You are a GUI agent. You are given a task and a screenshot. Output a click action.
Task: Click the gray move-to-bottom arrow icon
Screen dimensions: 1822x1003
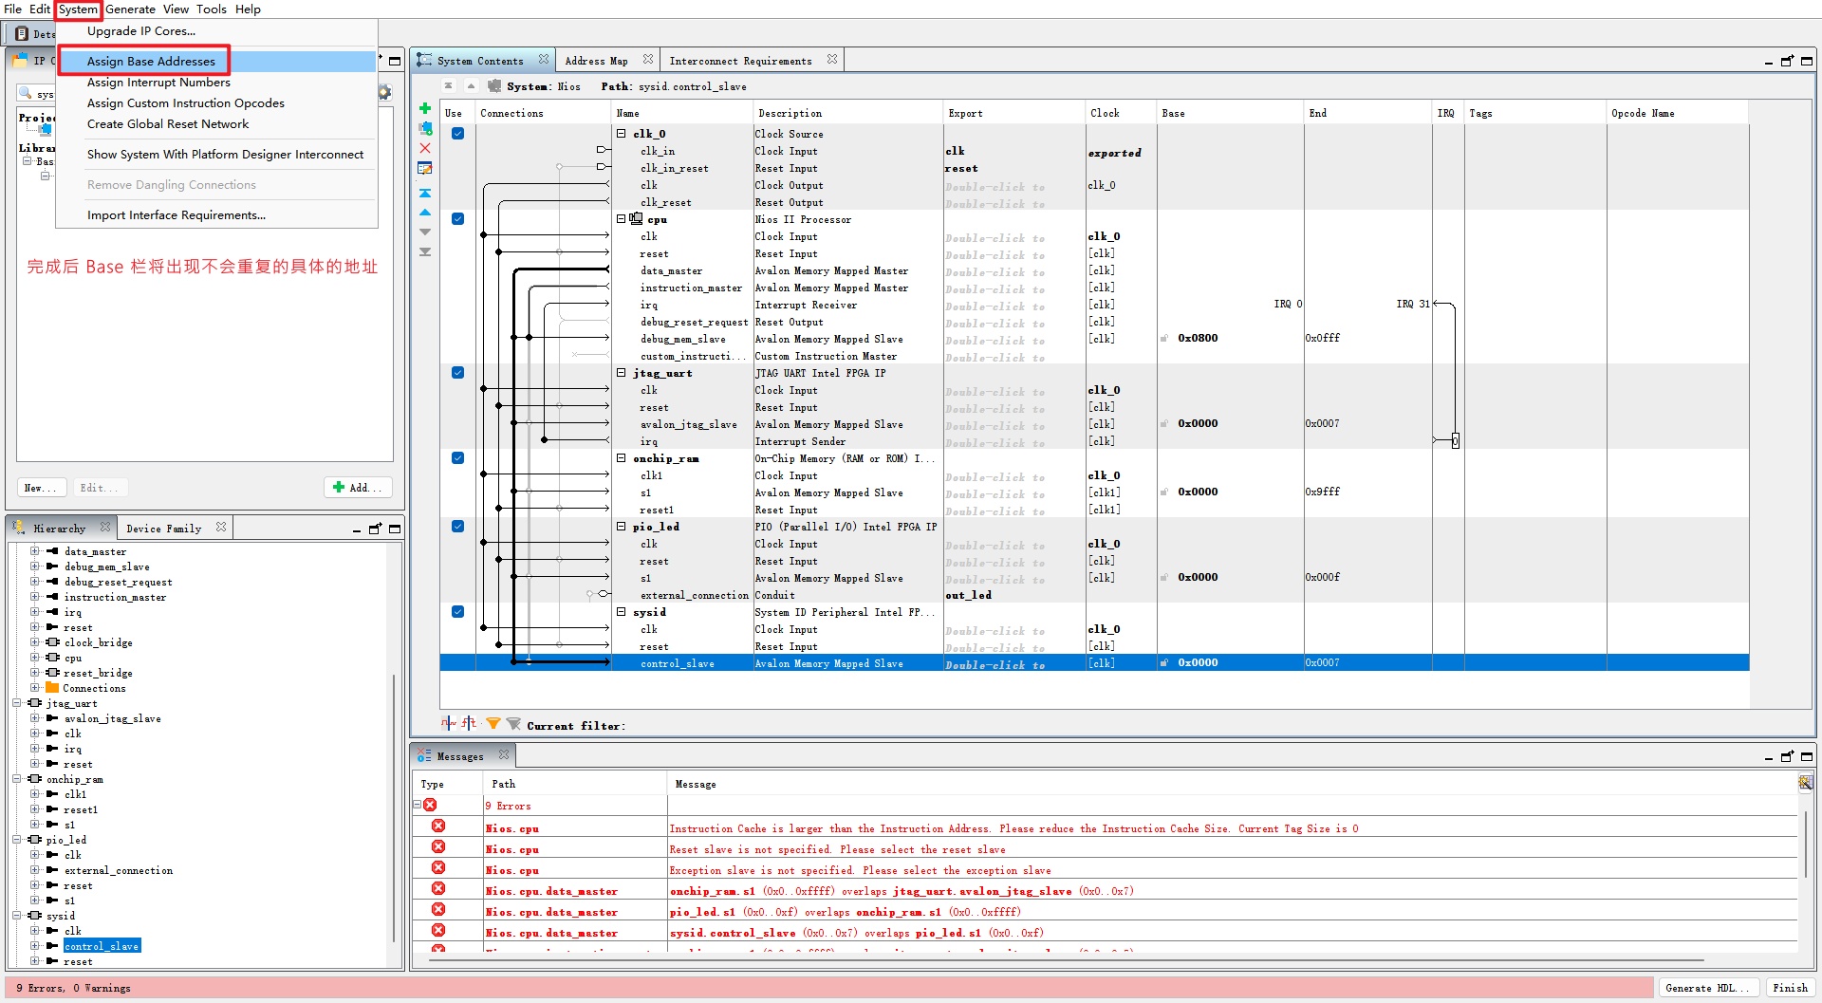pos(425,252)
